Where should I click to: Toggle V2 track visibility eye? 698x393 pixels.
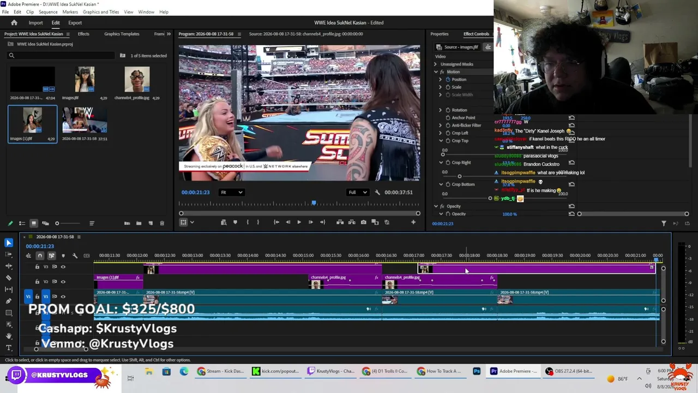point(63,282)
